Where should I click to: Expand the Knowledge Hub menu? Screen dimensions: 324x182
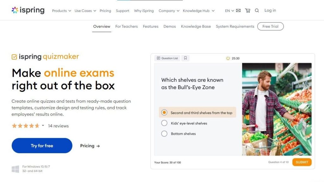click(x=199, y=11)
